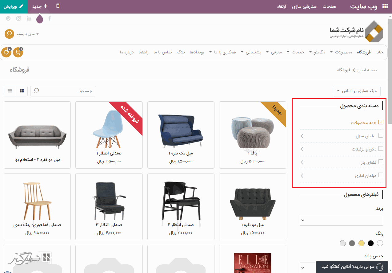Click the ویرایش edit button
Screen dimensions: 392x273
point(14,6)
